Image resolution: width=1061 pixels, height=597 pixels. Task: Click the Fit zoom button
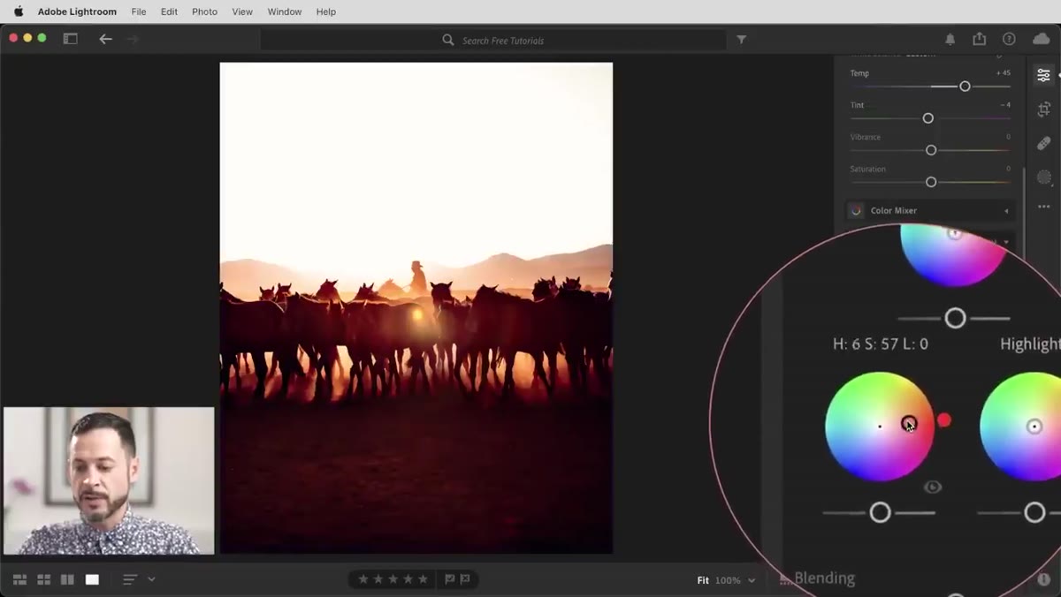tap(703, 580)
